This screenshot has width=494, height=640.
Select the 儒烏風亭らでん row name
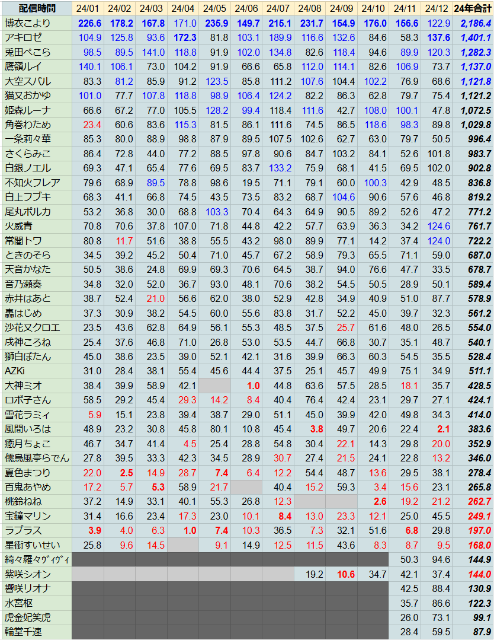[x=37, y=458]
